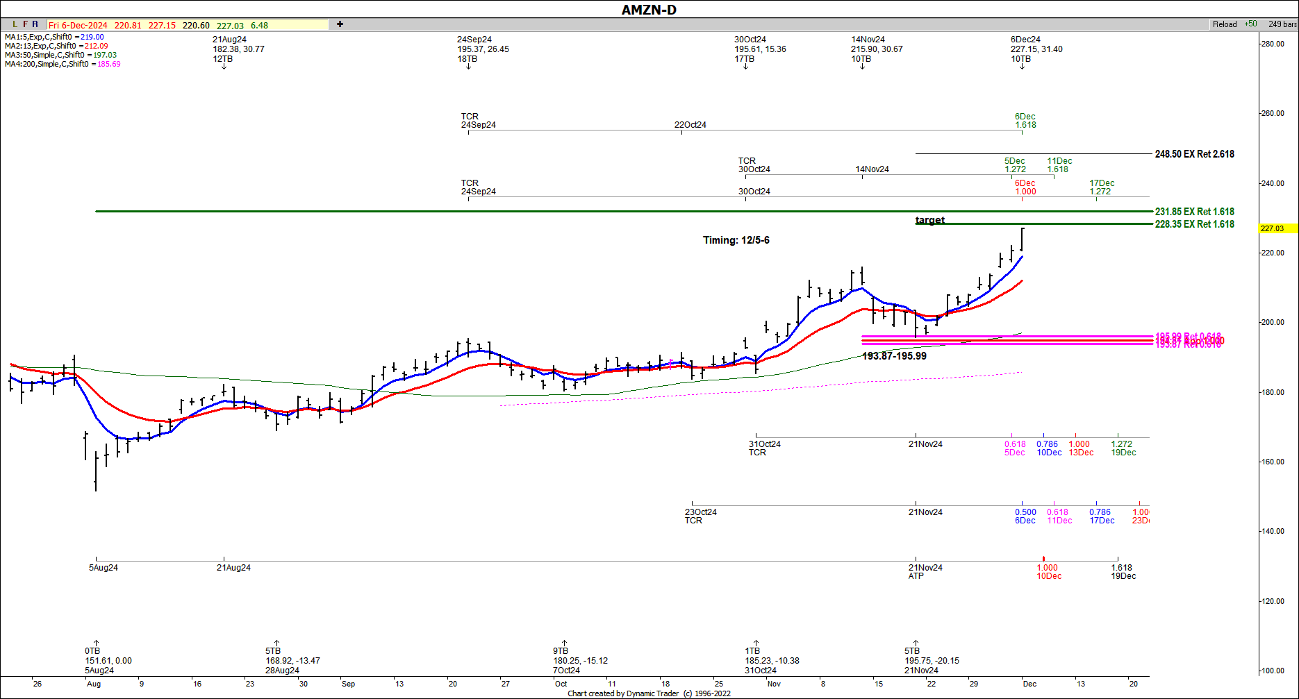1299x699 pixels.
Task: Click the Timing: 12/5-6 annotation
Action: click(x=736, y=240)
